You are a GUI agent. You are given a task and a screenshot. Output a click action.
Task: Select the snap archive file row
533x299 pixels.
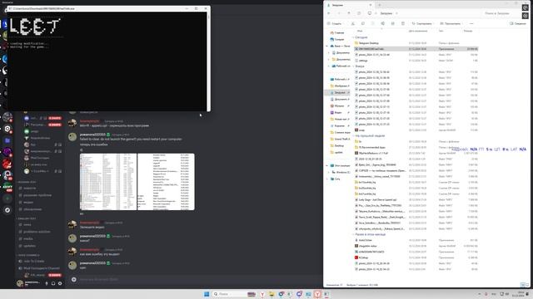point(416,130)
